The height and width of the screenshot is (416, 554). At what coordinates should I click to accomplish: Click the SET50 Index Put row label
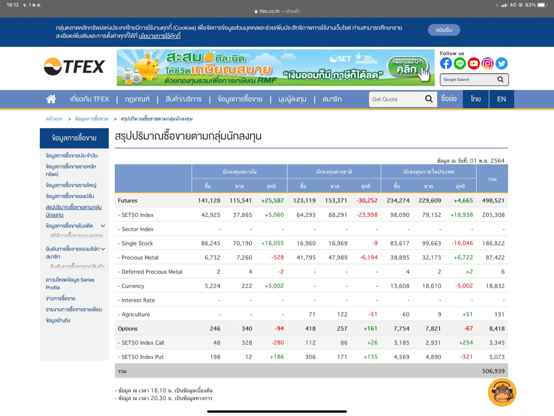click(x=141, y=357)
